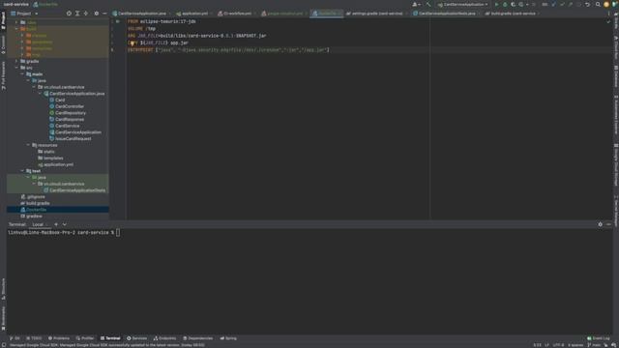Open the Git tool window

point(15,338)
